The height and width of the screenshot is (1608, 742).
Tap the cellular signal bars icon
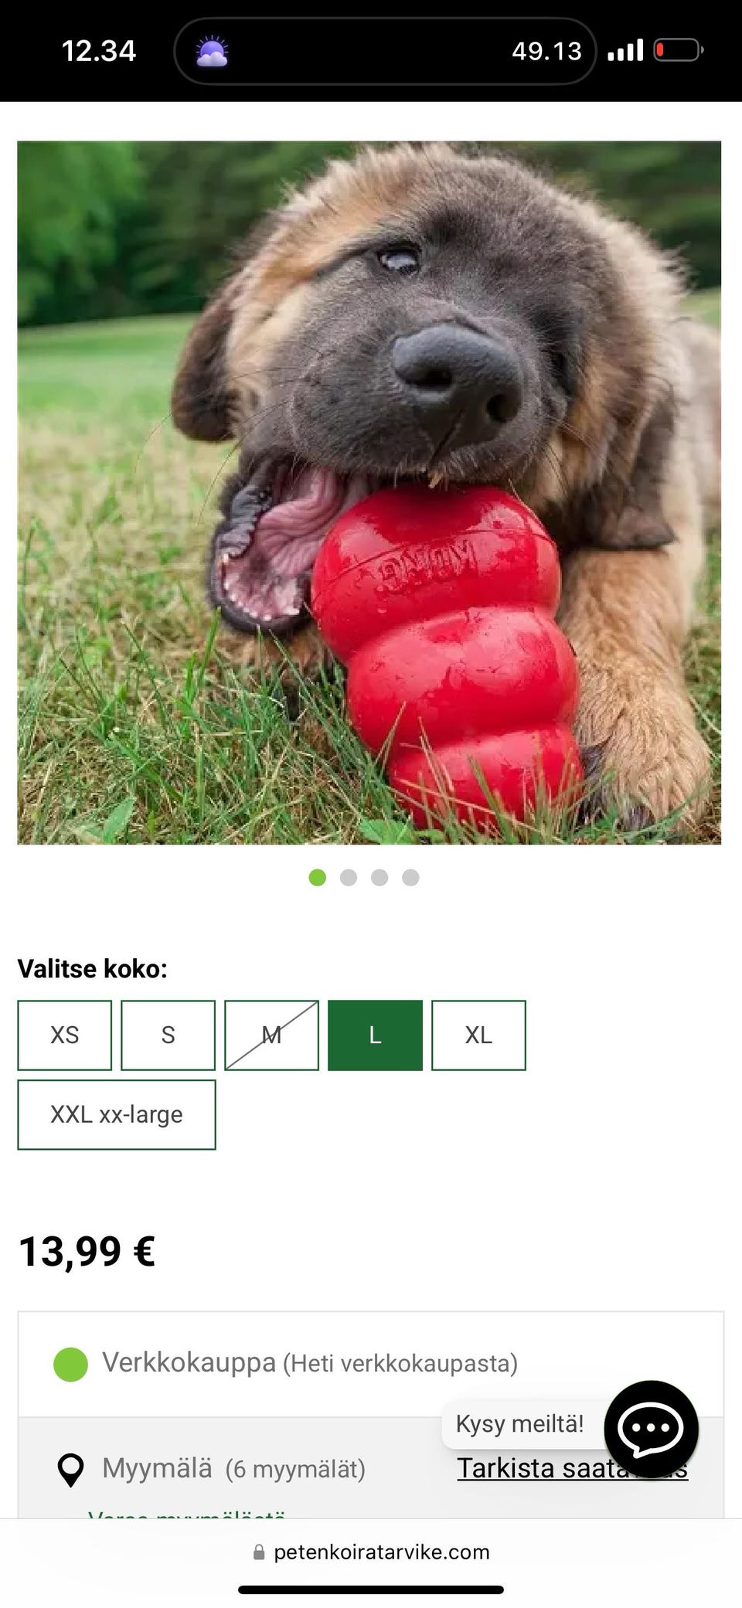pyautogui.click(x=625, y=51)
